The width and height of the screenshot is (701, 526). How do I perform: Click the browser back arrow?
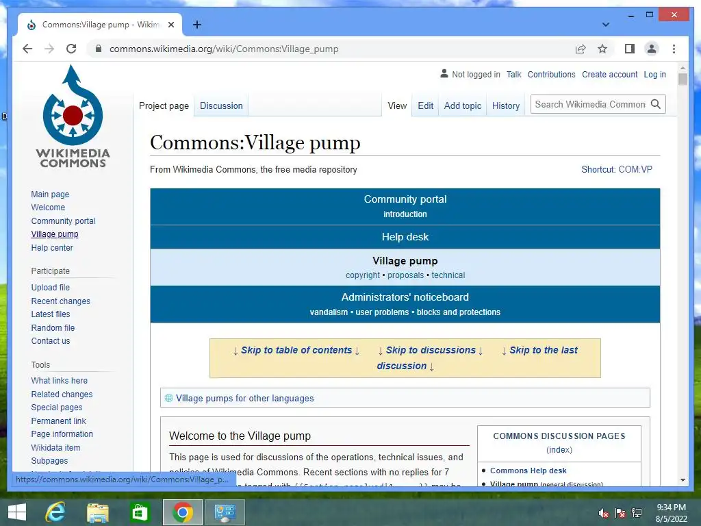[x=27, y=49]
